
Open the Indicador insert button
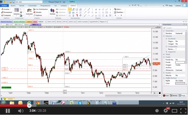pyautogui.click(x=29, y=12)
